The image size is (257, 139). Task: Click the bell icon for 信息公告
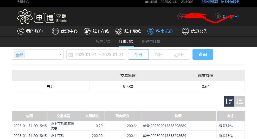pyautogui.click(x=185, y=31)
